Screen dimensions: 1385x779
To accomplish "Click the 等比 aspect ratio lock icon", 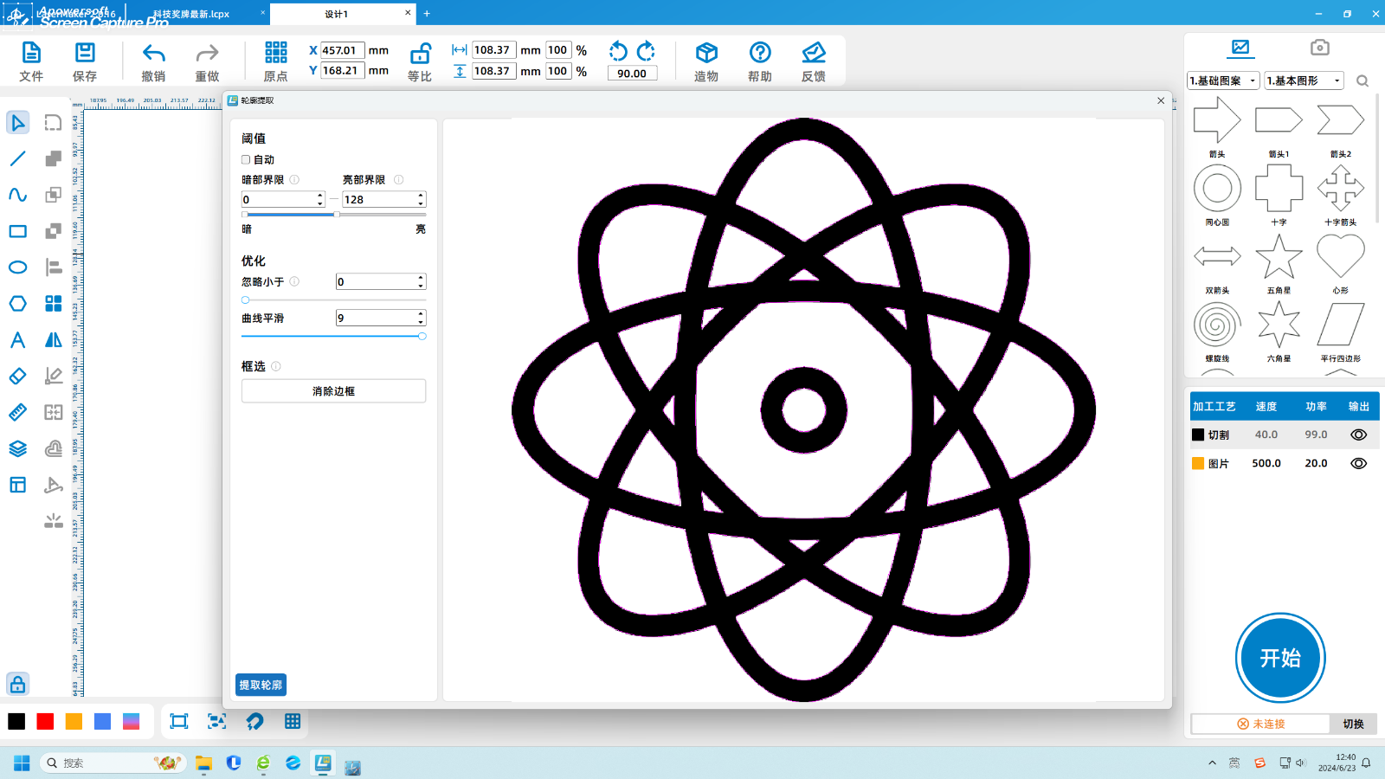I will pos(420,54).
